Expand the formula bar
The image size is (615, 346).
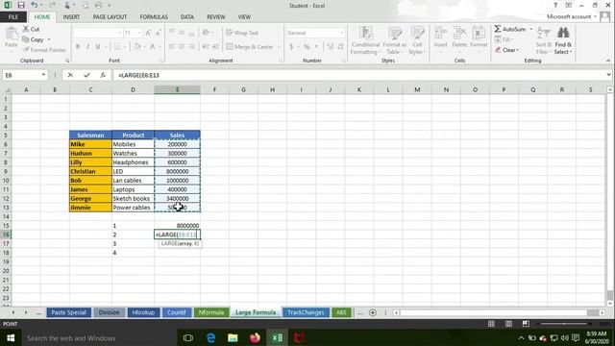click(x=608, y=75)
